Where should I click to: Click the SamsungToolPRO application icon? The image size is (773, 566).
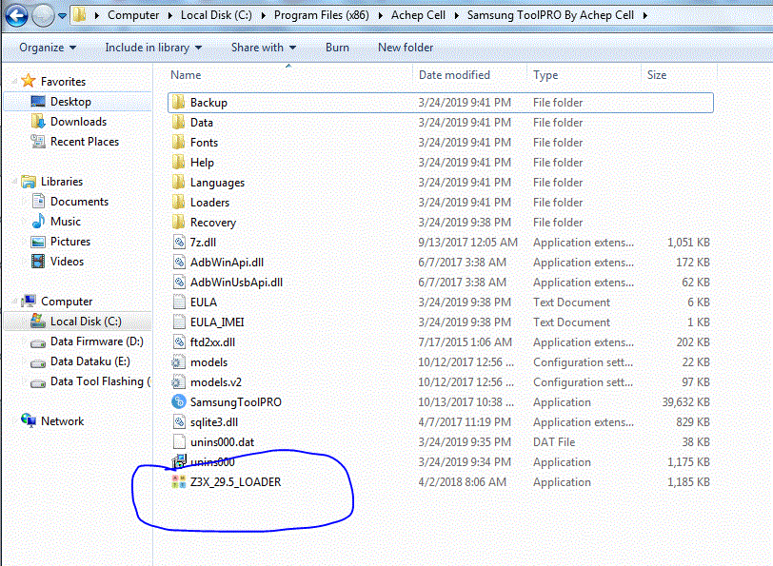(x=178, y=402)
